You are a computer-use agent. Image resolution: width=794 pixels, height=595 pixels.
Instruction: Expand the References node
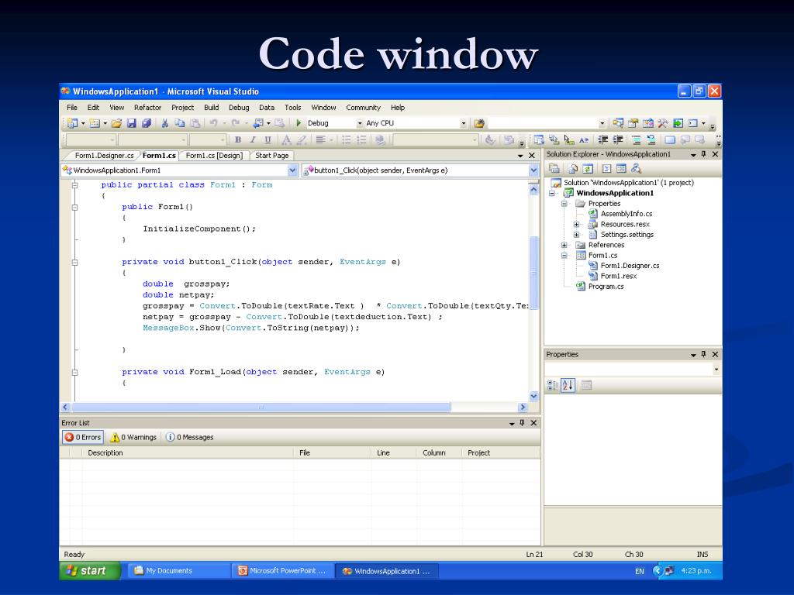click(564, 245)
